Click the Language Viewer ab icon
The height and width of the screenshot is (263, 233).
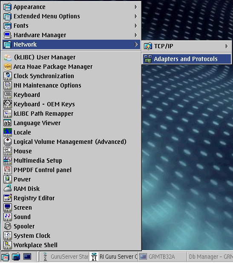(8, 123)
